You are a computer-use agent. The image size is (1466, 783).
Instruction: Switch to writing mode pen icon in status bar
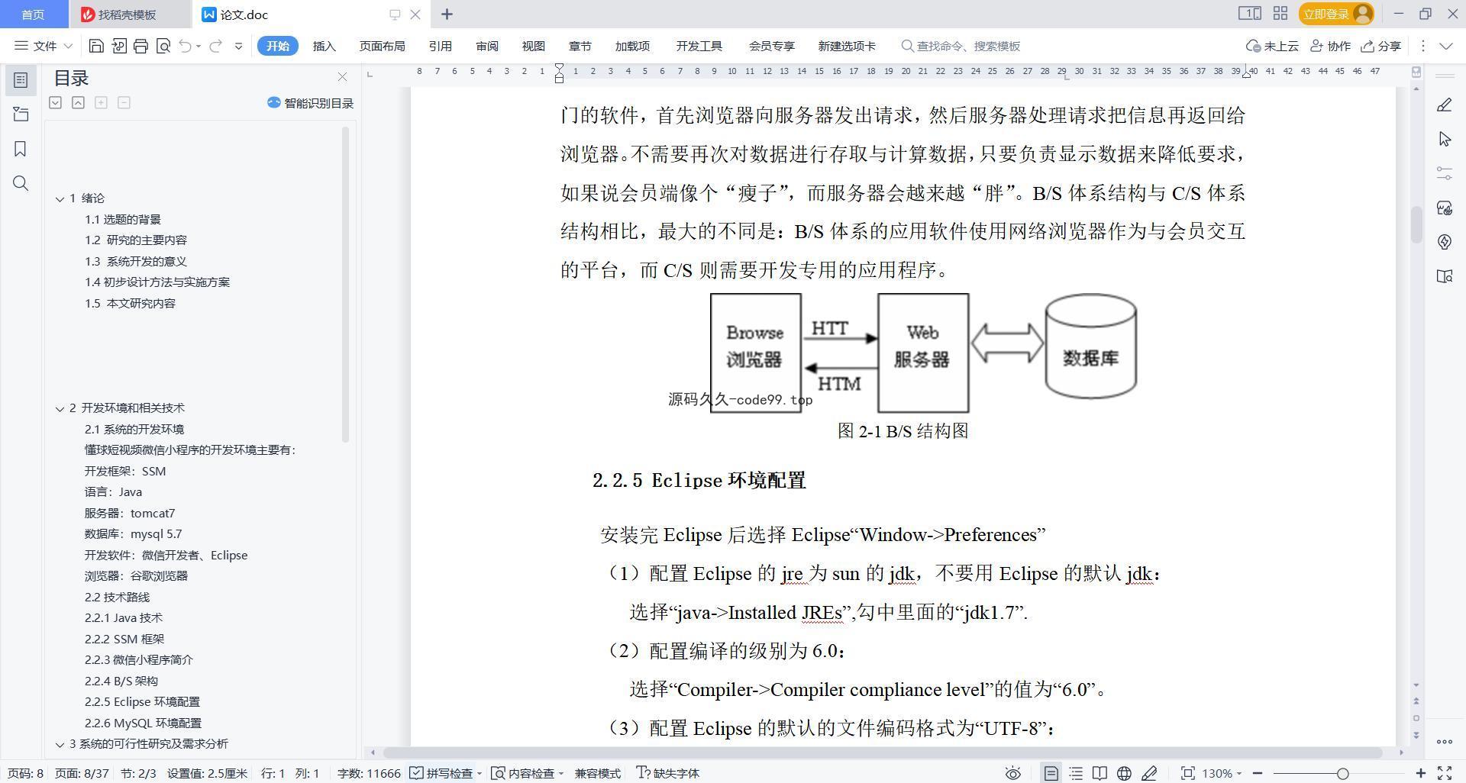1149,773
